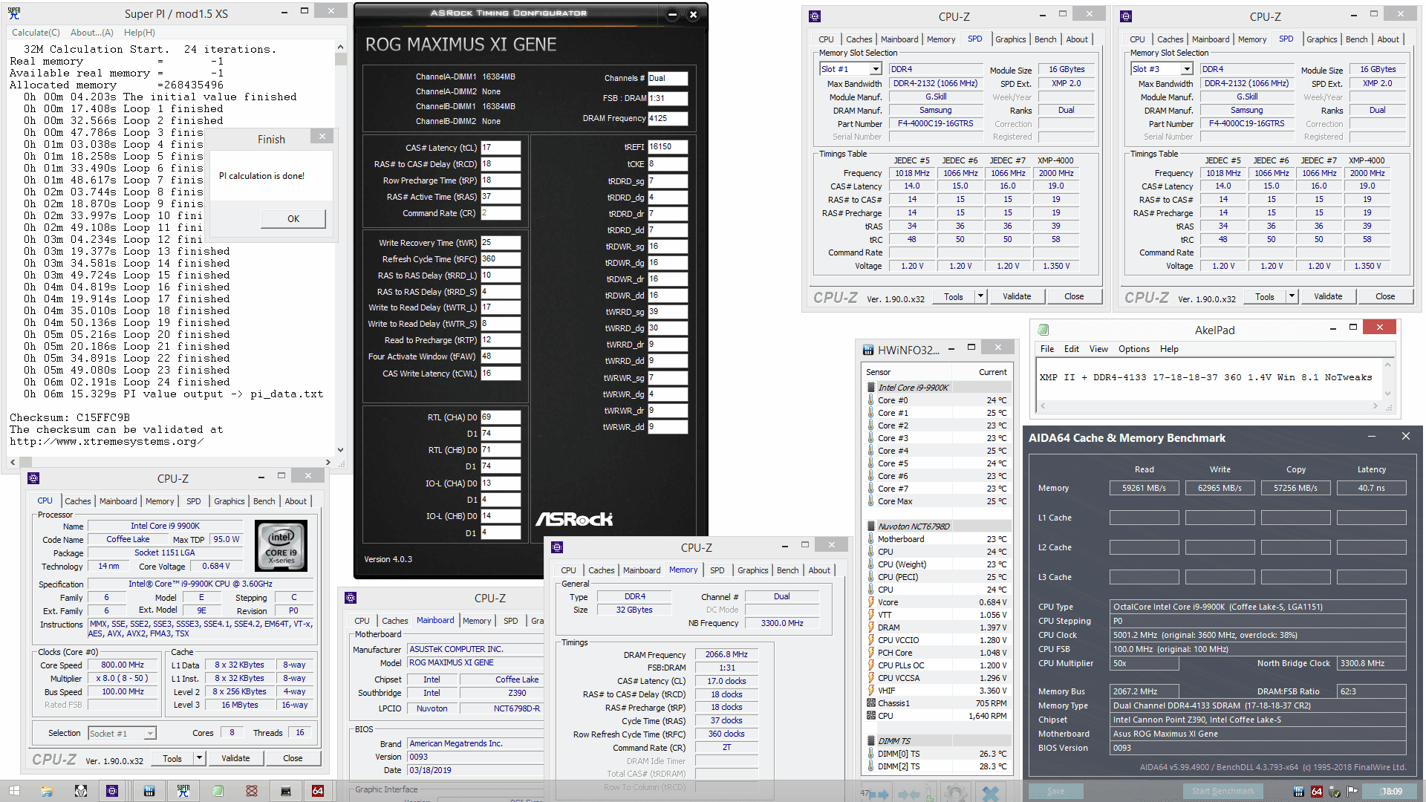The image size is (1426, 802).
Task: Click Save in AIDA64 benchmark window
Action: pos(1055,791)
